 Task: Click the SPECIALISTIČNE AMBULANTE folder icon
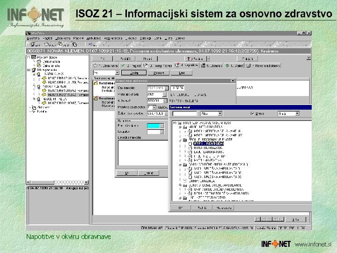click(x=185, y=185)
